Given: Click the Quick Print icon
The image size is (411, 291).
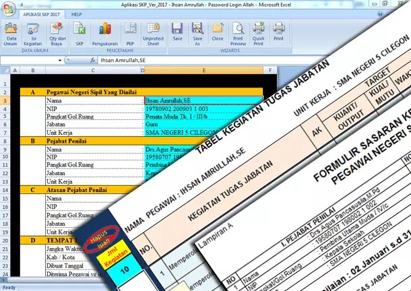Looking at the screenshot, I should tap(259, 34).
